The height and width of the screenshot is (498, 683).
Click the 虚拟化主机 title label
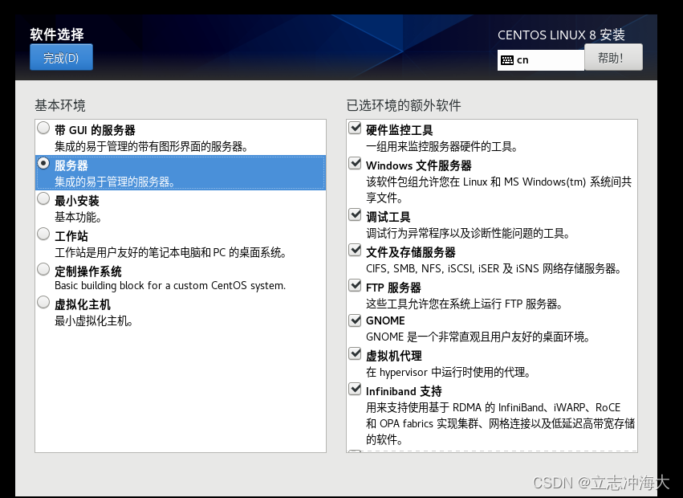tap(83, 304)
